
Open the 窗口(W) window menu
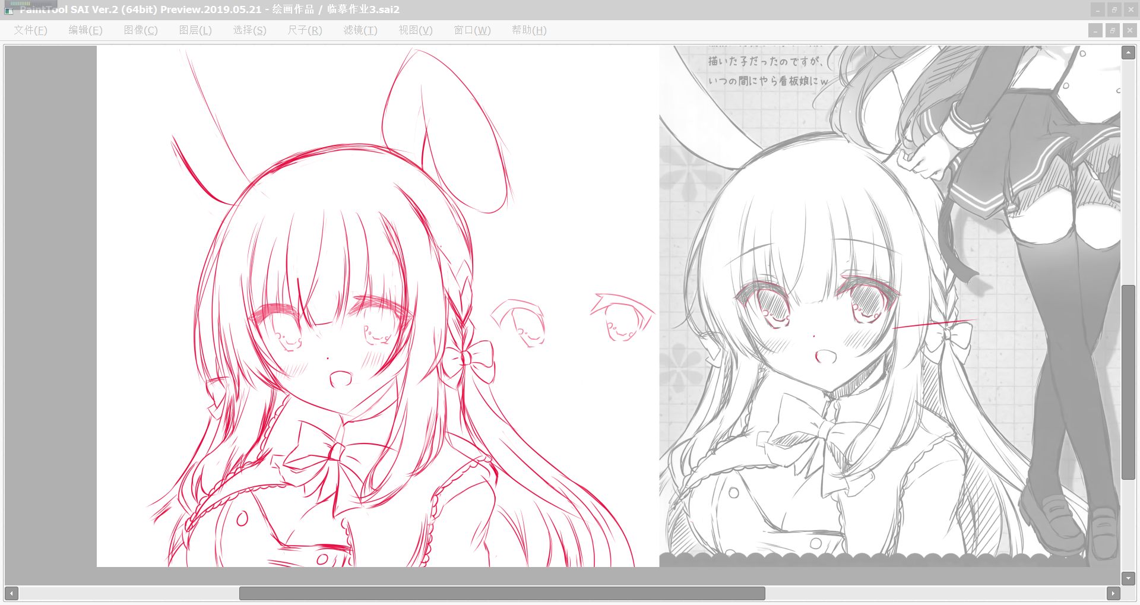coord(473,30)
